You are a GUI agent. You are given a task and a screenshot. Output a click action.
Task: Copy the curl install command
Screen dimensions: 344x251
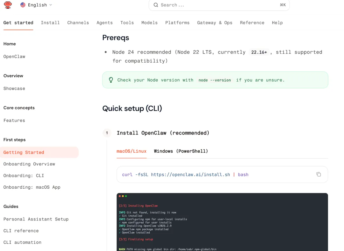click(x=319, y=174)
